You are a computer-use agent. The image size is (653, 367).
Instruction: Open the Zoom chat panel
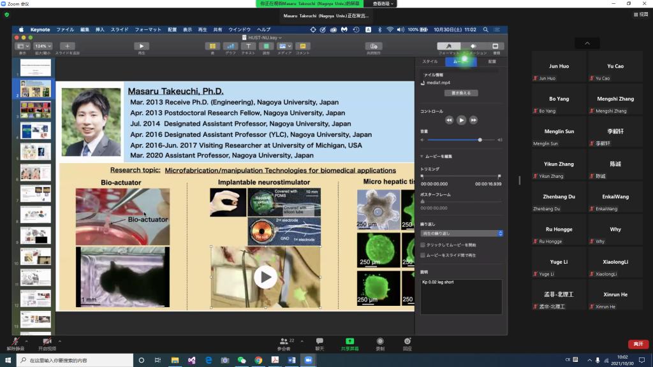point(319,342)
